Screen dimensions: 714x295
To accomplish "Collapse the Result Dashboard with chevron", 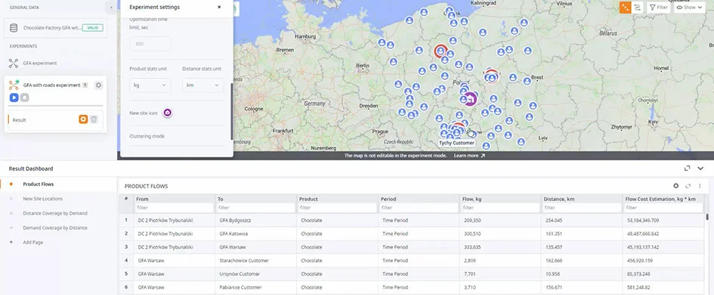I will pos(700,168).
